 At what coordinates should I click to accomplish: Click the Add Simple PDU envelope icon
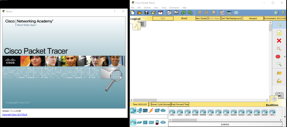pos(279,73)
